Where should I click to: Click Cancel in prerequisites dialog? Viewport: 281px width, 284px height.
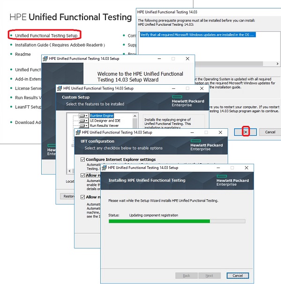pos(270,132)
